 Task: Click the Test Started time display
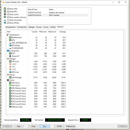point(55,120)
